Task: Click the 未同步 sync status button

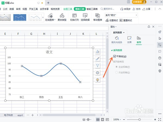Action: click(x=125, y=9)
